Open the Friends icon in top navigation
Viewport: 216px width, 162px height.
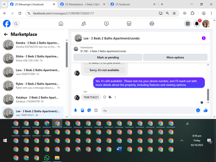point(84,24)
